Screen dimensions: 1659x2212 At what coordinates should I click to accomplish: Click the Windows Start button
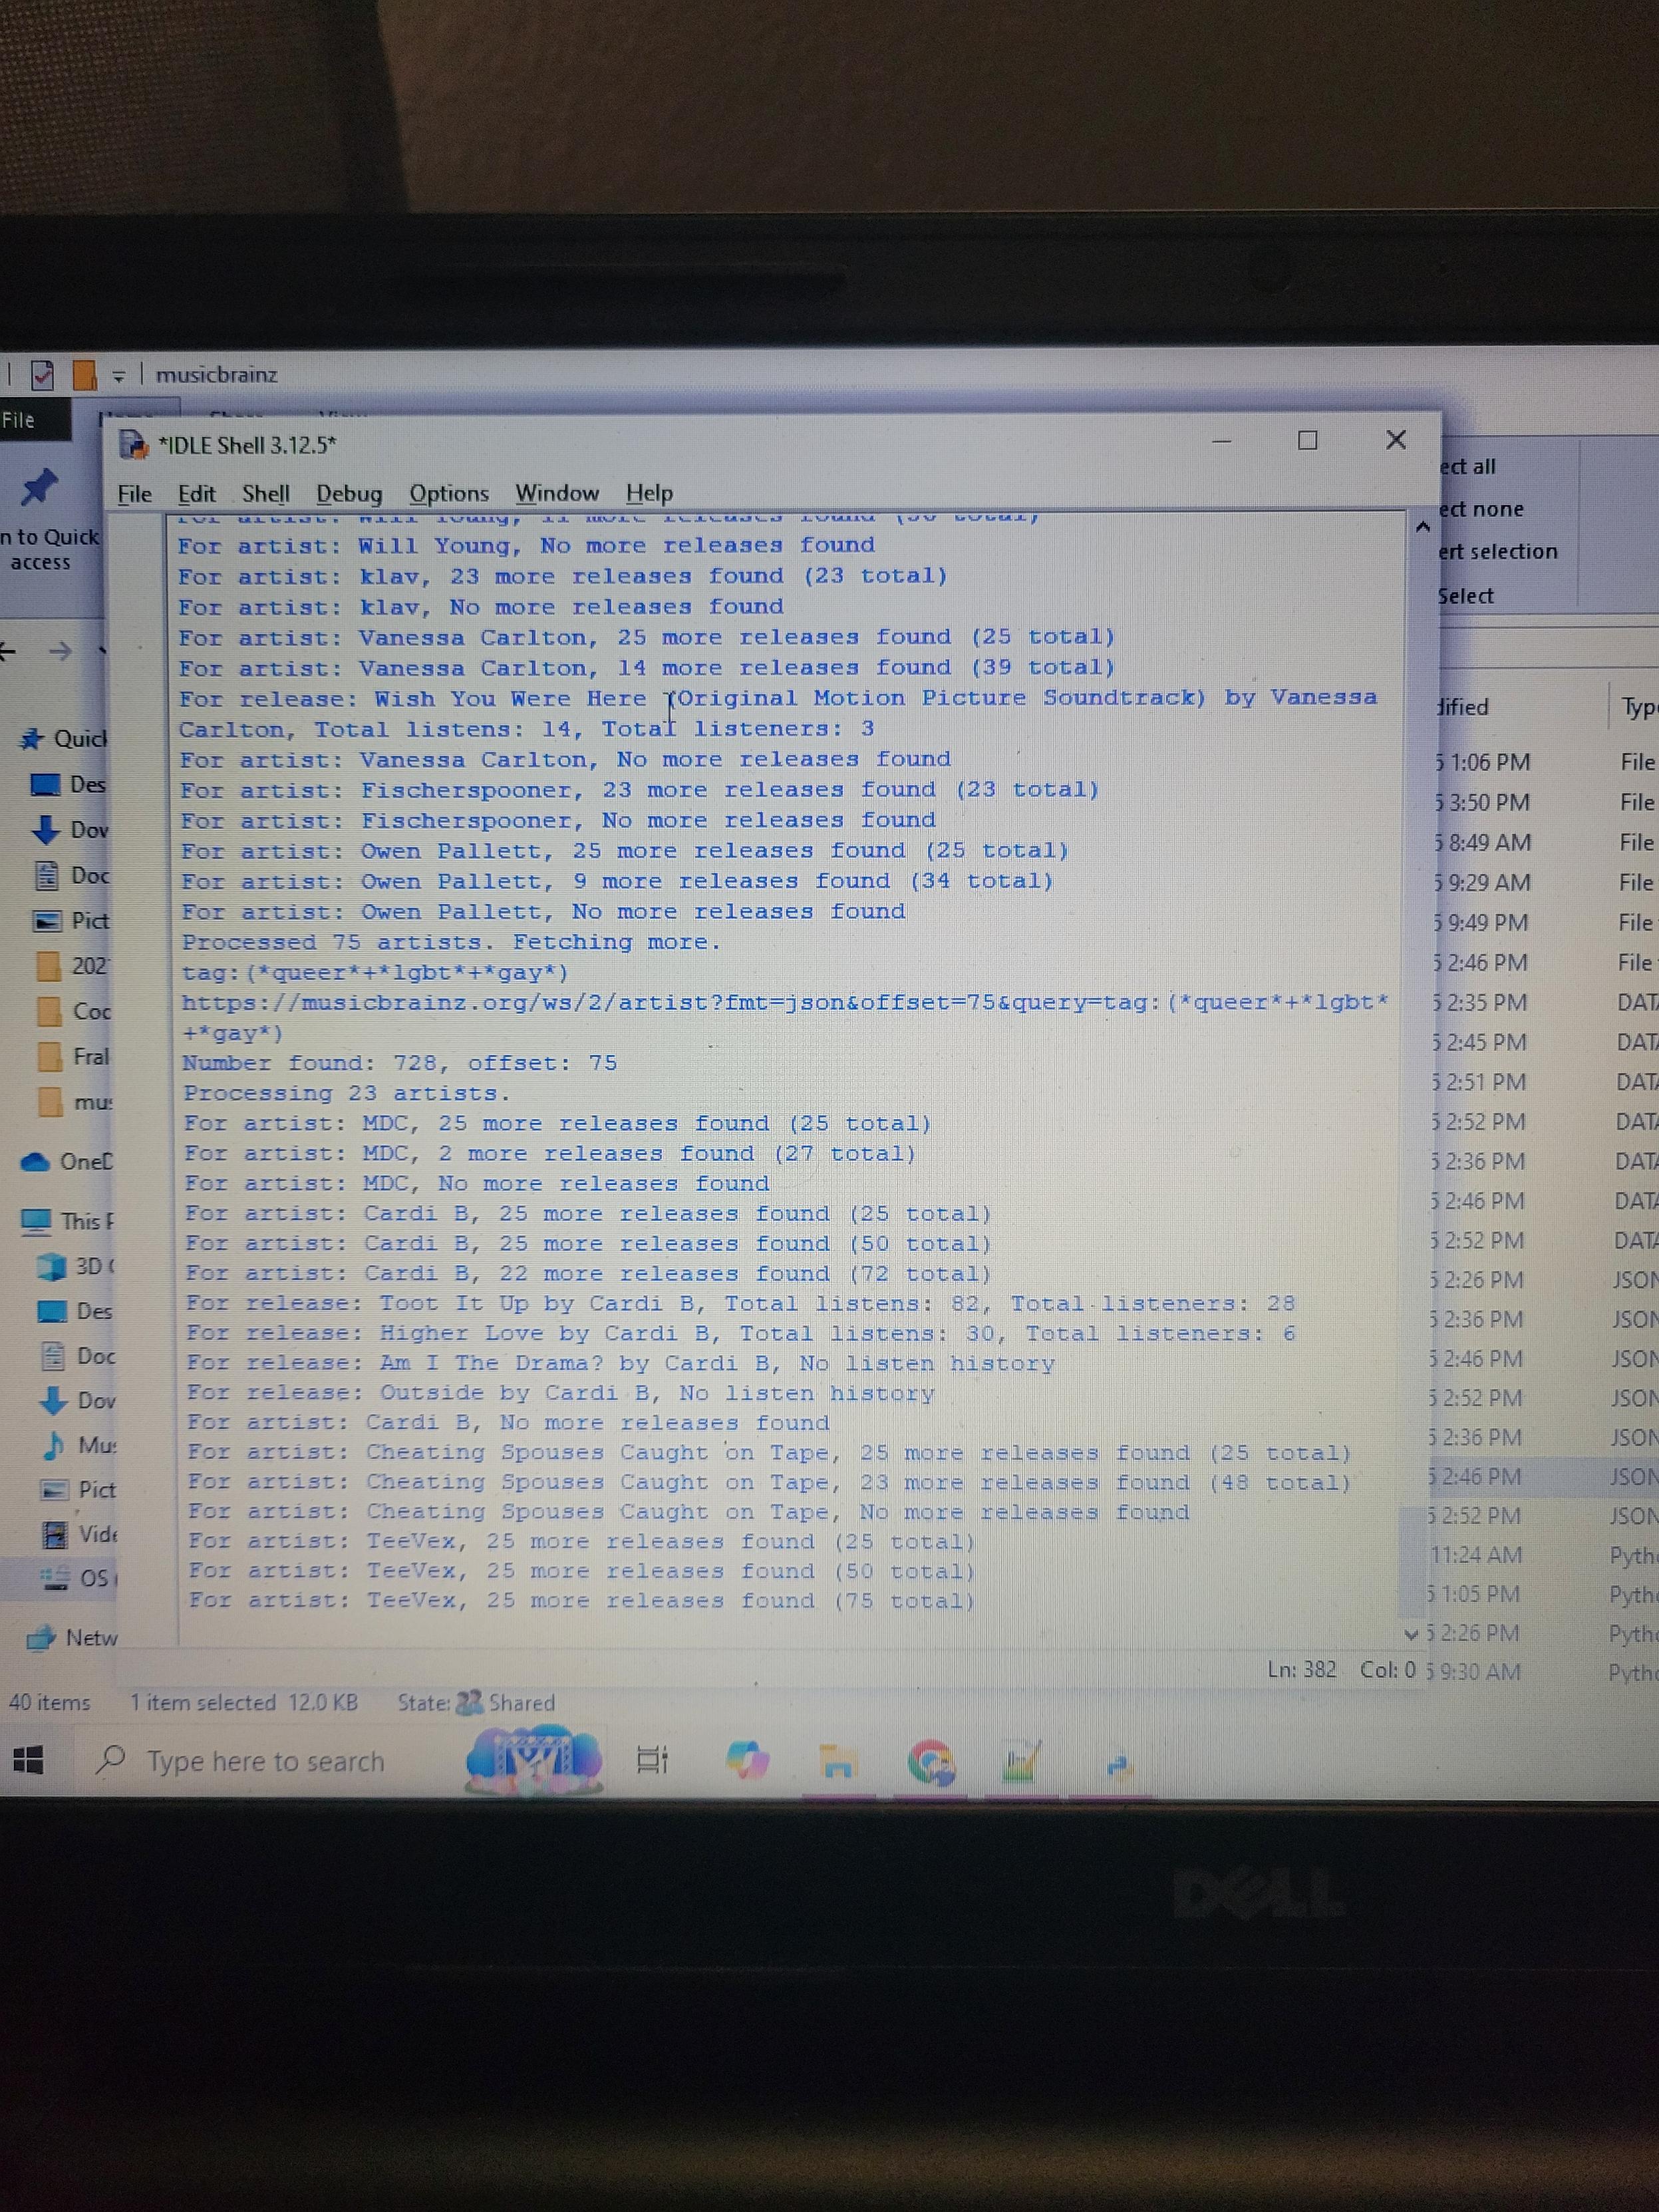pos(28,1761)
